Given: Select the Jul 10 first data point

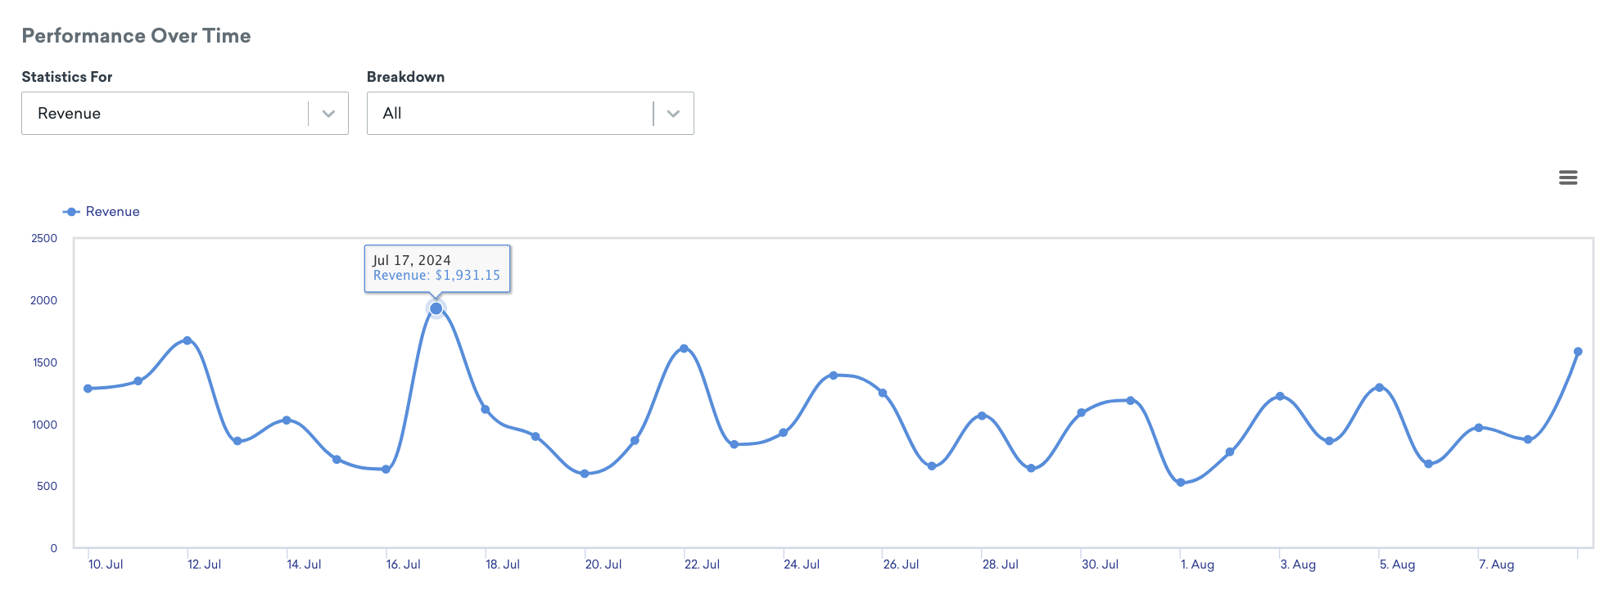Looking at the screenshot, I should [x=88, y=389].
